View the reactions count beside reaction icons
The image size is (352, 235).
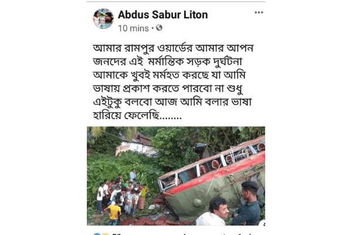pos(117,234)
